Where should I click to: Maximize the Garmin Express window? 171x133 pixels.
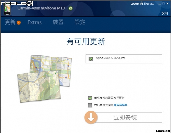(164, 3)
